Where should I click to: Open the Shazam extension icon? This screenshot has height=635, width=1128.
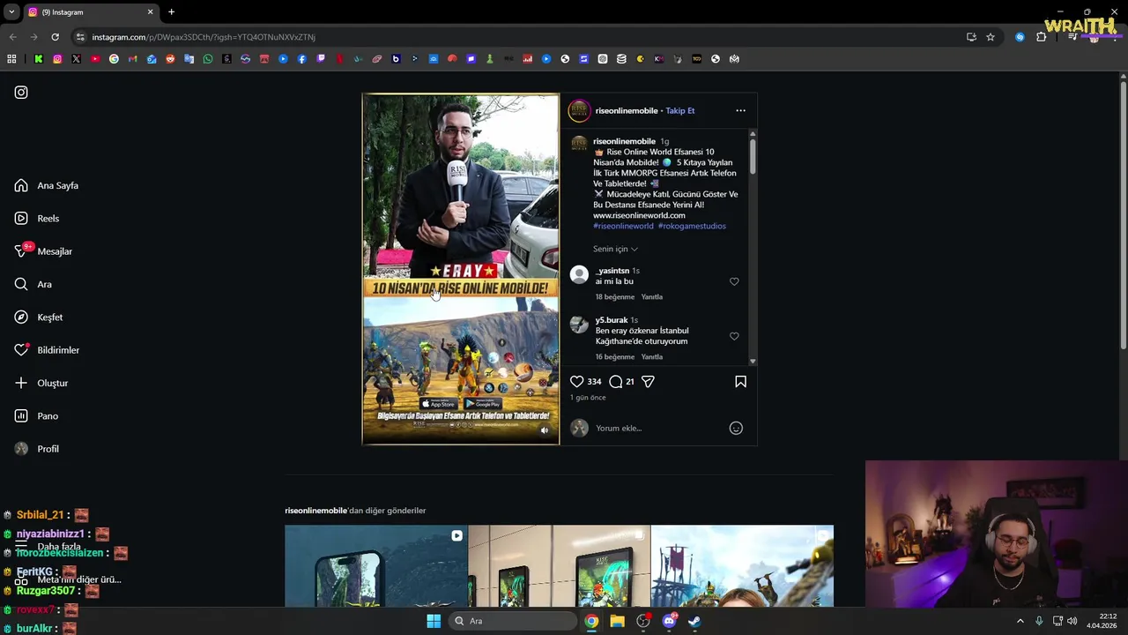[1020, 37]
